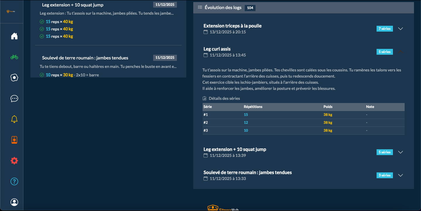Click the 7 séries badge
Viewport: 421px width, 211px height.
(384, 28)
